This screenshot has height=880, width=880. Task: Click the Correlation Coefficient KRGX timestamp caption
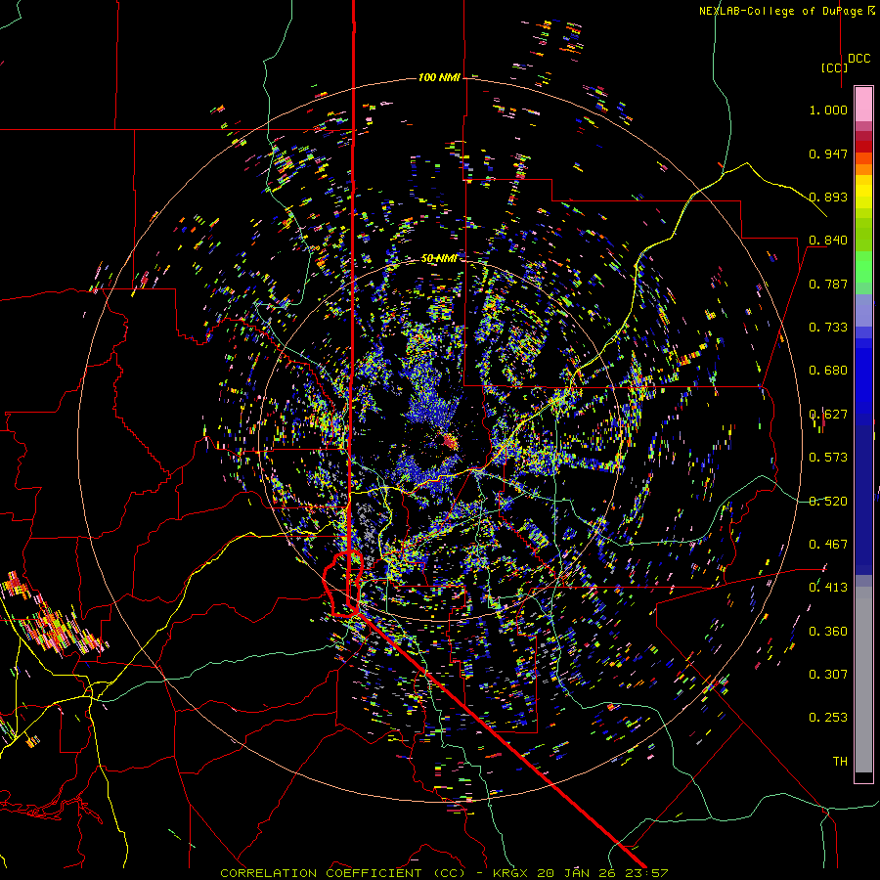tap(444, 873)
